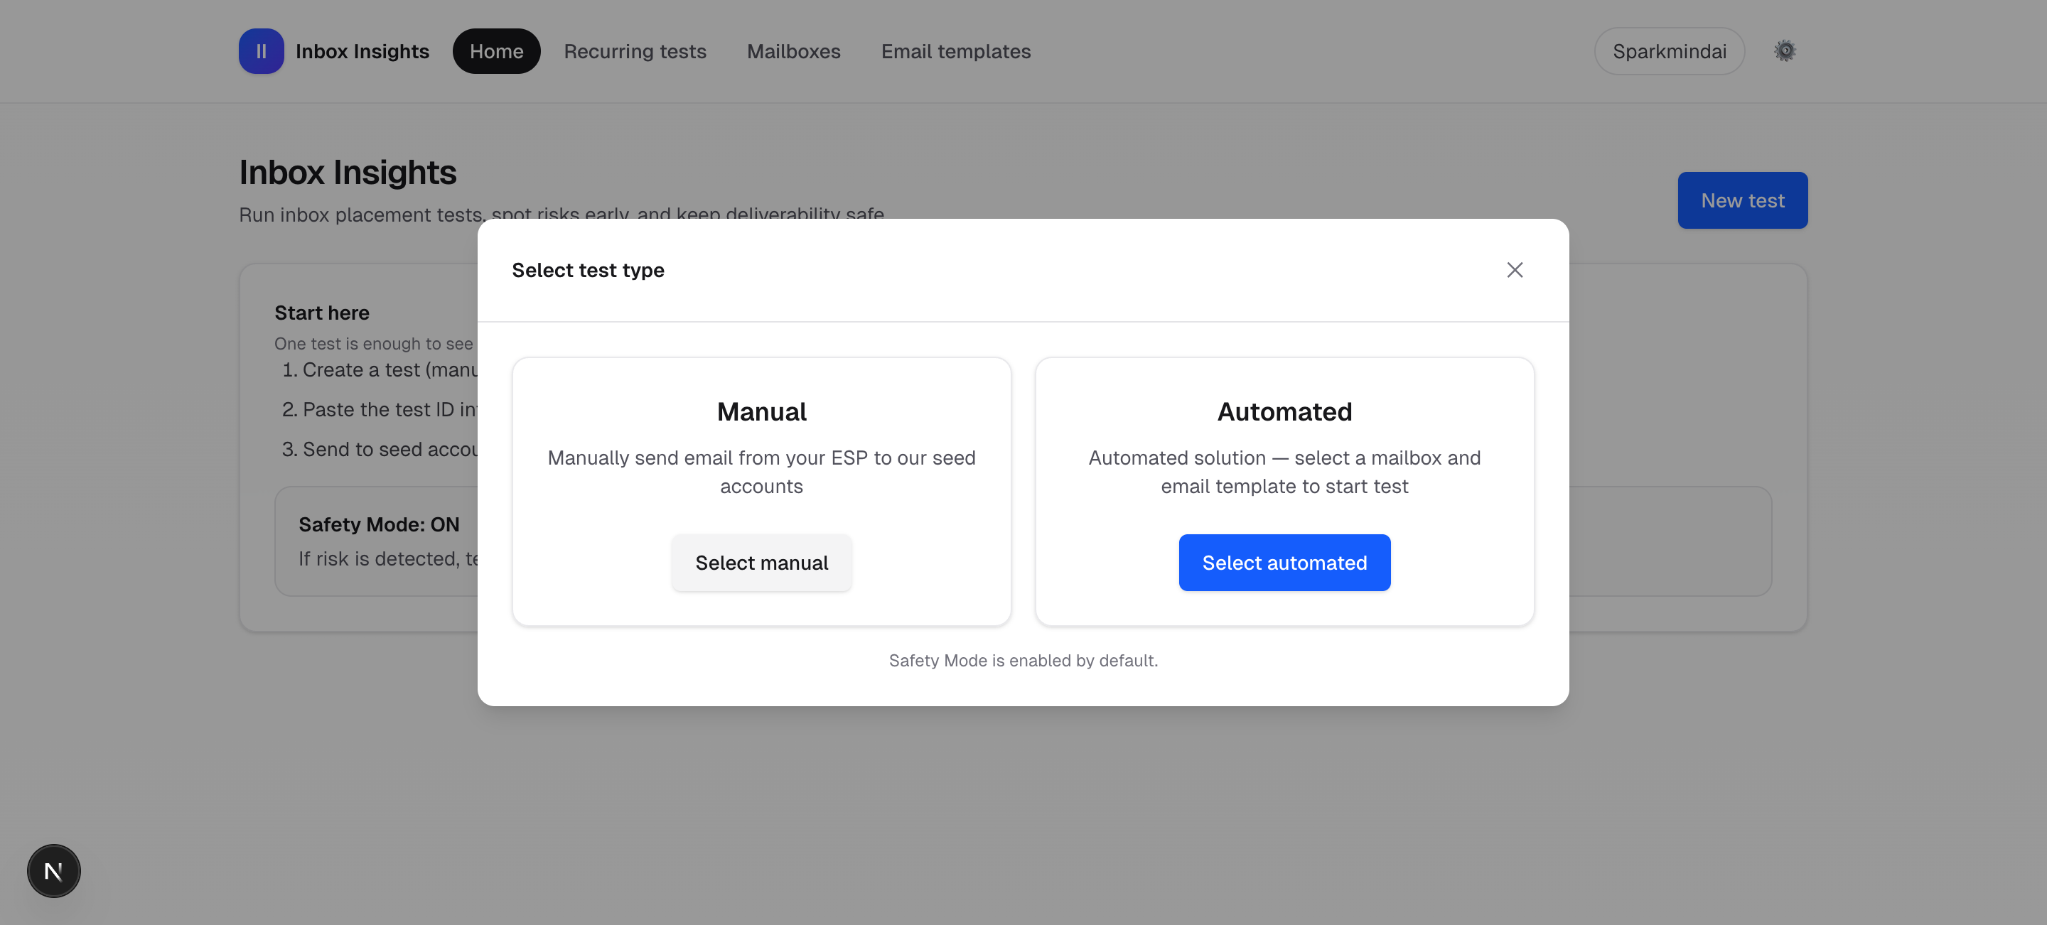Launch the chat widget bubble at bottom left
Screen dimensions: 2047x925
coord(53,870)
